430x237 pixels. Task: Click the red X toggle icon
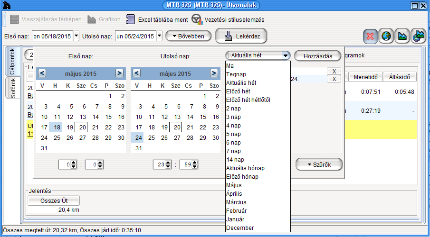click(x=371, y=36)
